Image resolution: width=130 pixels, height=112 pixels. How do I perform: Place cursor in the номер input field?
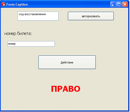(31, 44)
